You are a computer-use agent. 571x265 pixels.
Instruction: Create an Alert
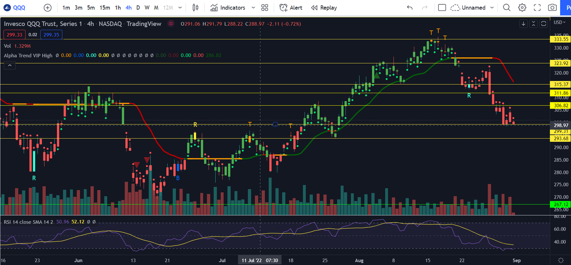pos(291,8)
